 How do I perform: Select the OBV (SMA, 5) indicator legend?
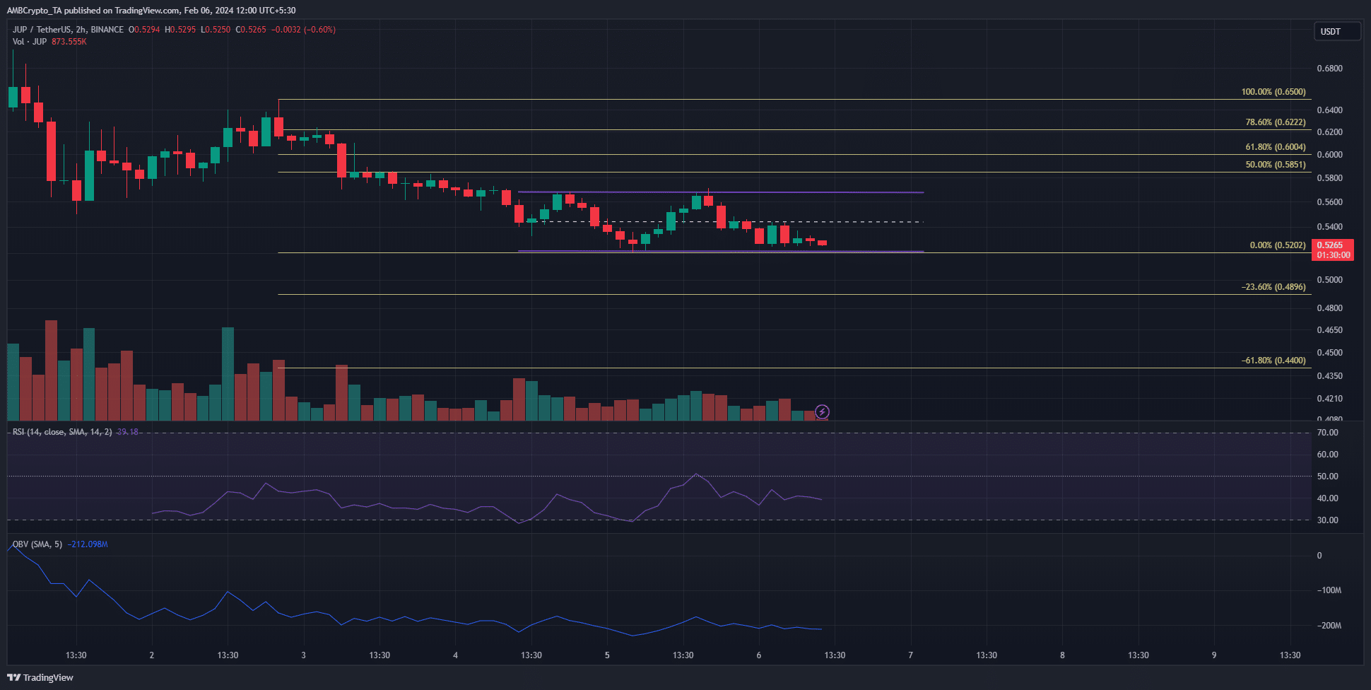(37, 544)
